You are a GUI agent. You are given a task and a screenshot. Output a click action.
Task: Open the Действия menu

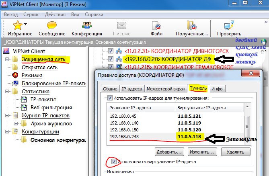click(x=55, y=14)
